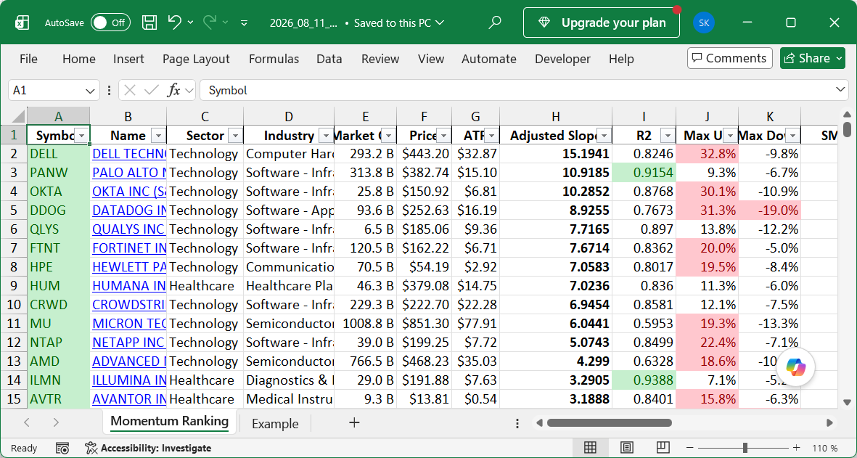This screenshot has height=458, width=857.
Task: Click the Enter checkmark formula icon
Action: click(x=152, y=90)
